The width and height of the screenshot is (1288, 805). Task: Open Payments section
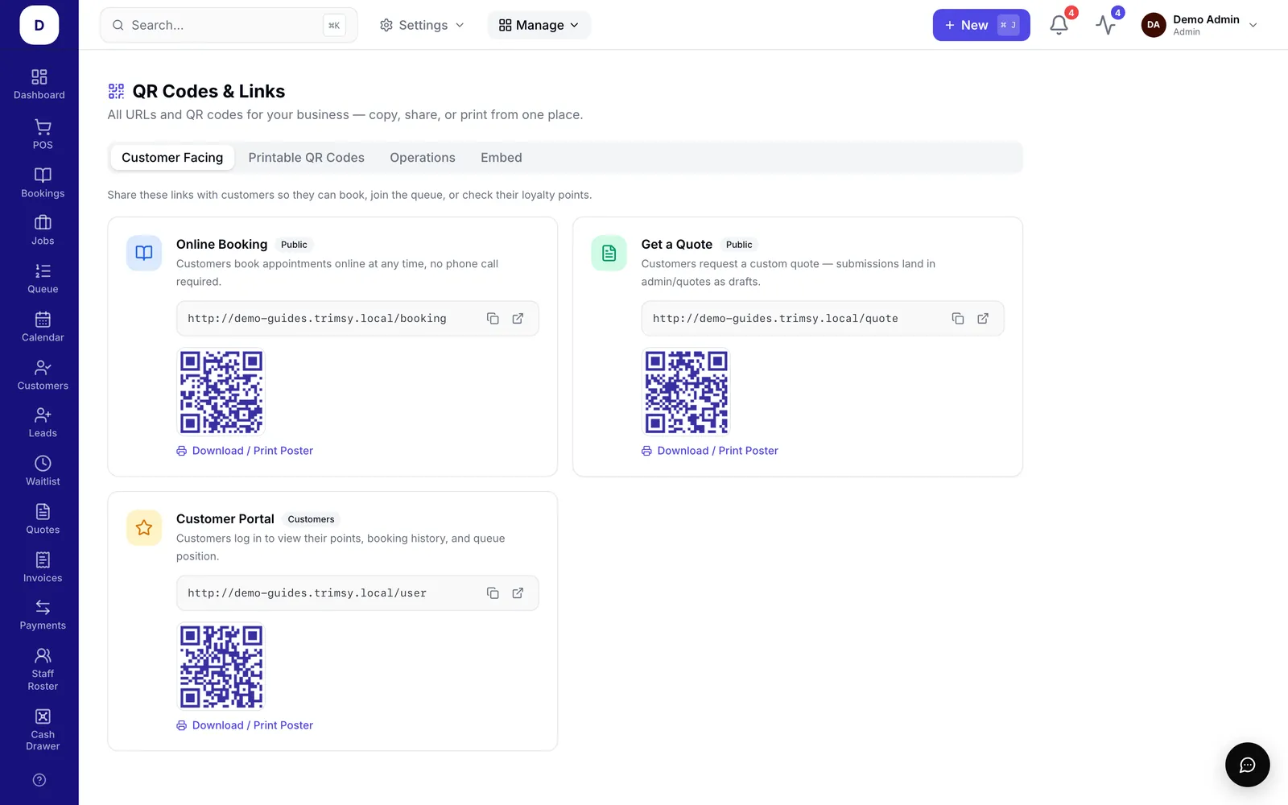pos(43,615)
